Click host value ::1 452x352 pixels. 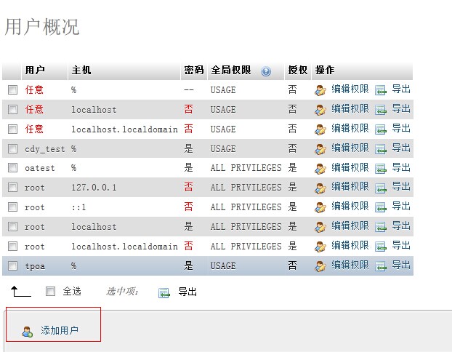coord(78,207)
